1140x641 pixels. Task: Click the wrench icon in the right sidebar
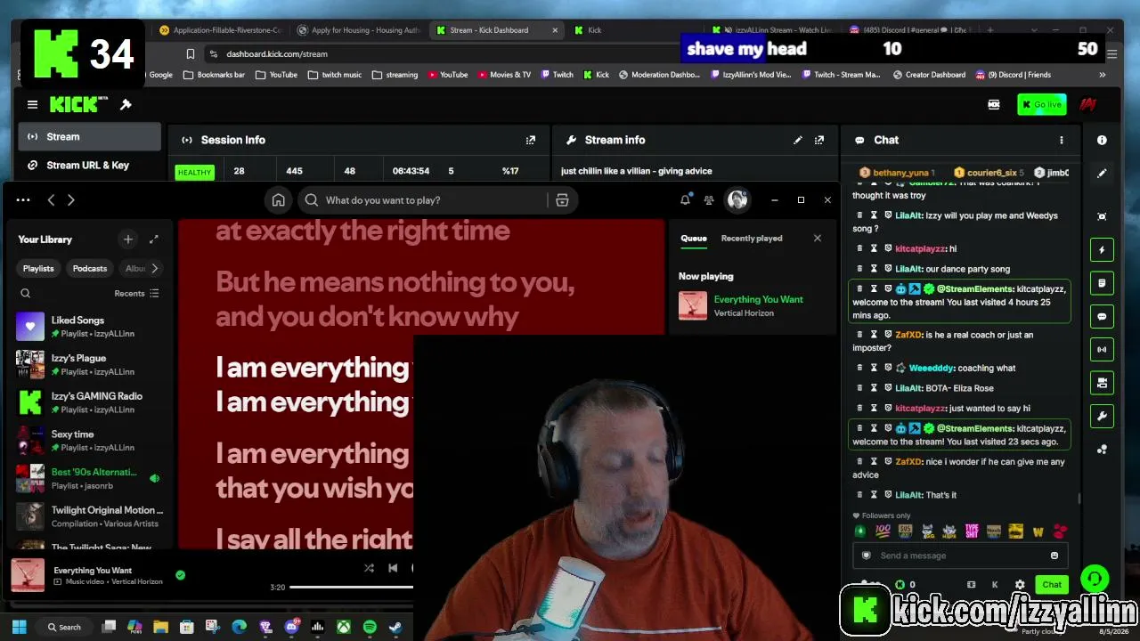click(1102, 416)
